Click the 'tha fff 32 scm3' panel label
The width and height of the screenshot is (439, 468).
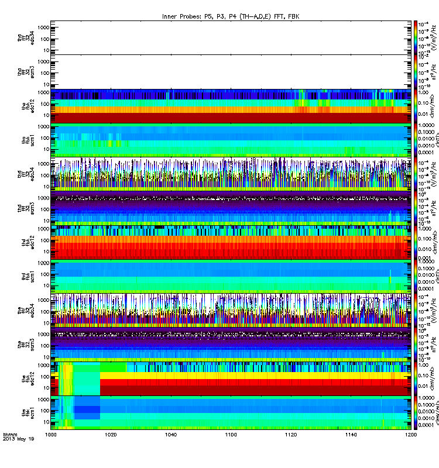point(26,72)
